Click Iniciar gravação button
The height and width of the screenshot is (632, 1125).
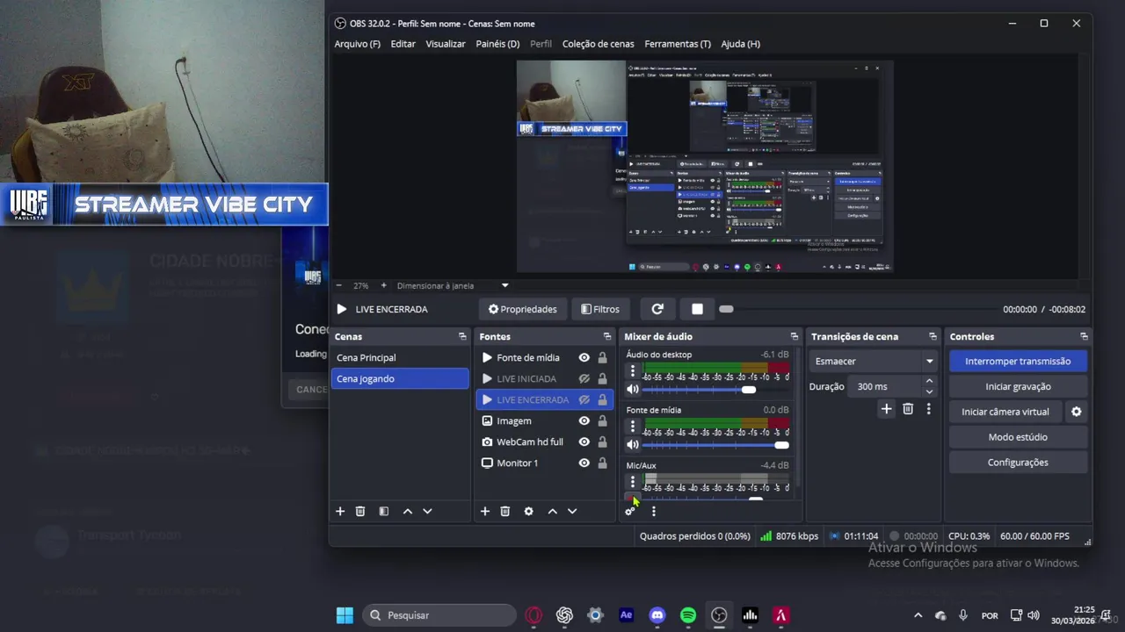tap(1018, 386)
